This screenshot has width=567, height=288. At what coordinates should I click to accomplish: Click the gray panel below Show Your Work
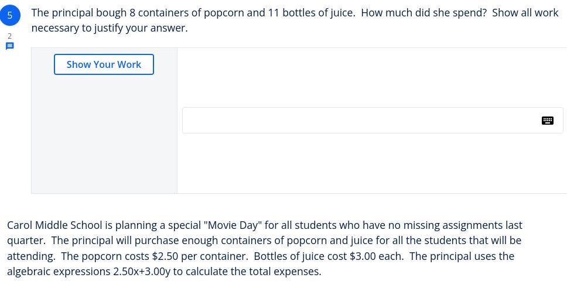point(104,135)
